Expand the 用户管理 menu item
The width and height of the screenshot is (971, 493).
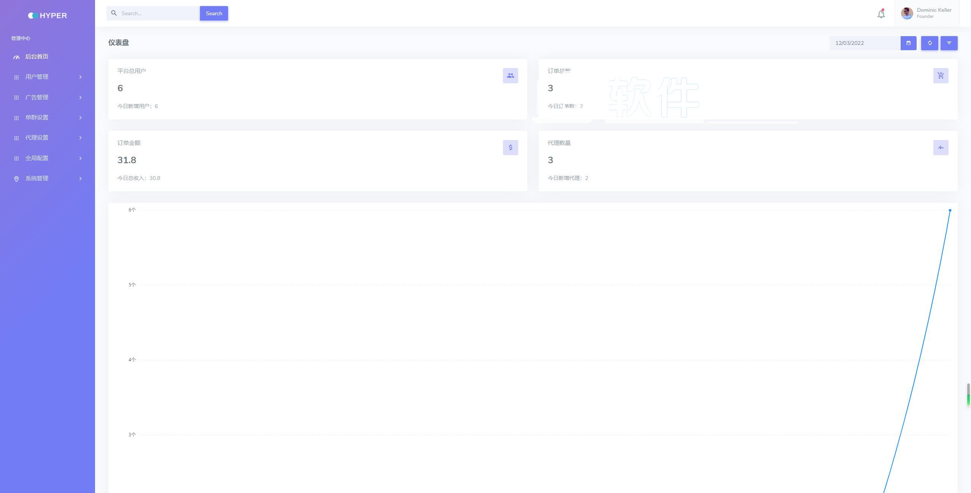[x=47, y=77]
